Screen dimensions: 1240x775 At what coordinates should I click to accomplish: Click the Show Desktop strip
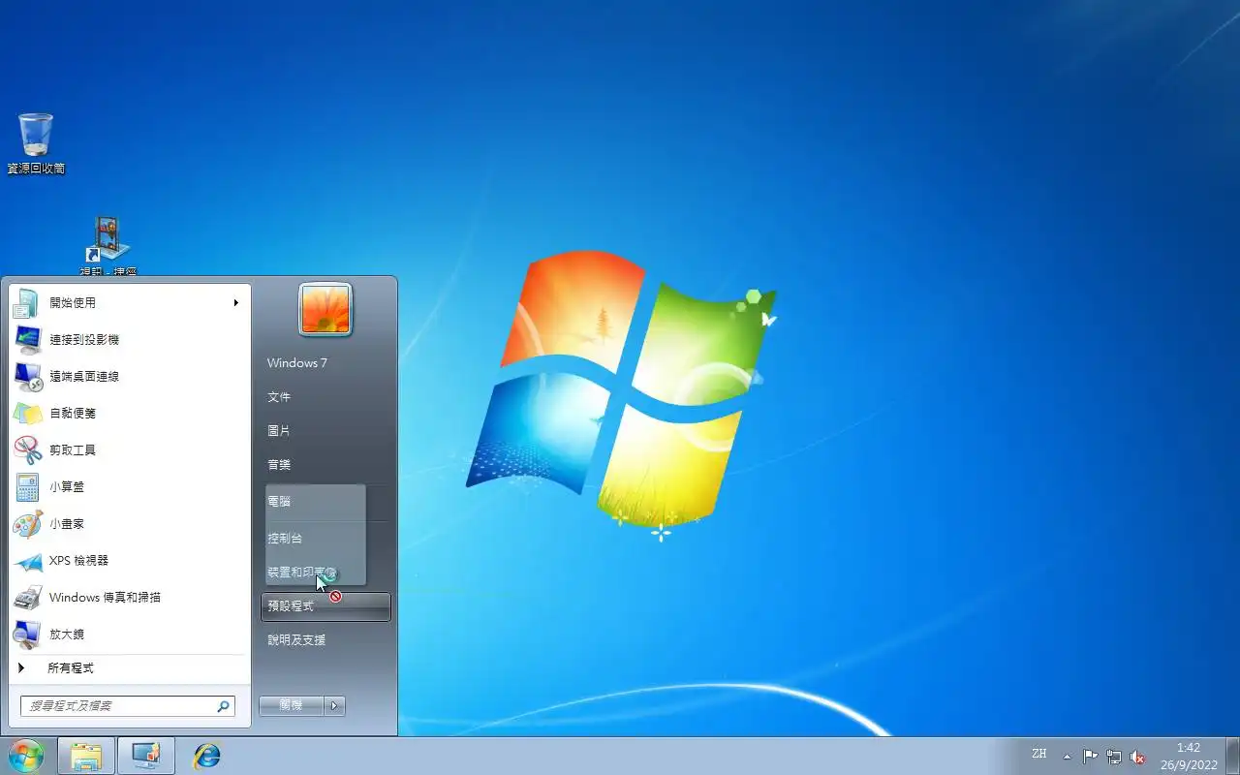[1233, 756]
